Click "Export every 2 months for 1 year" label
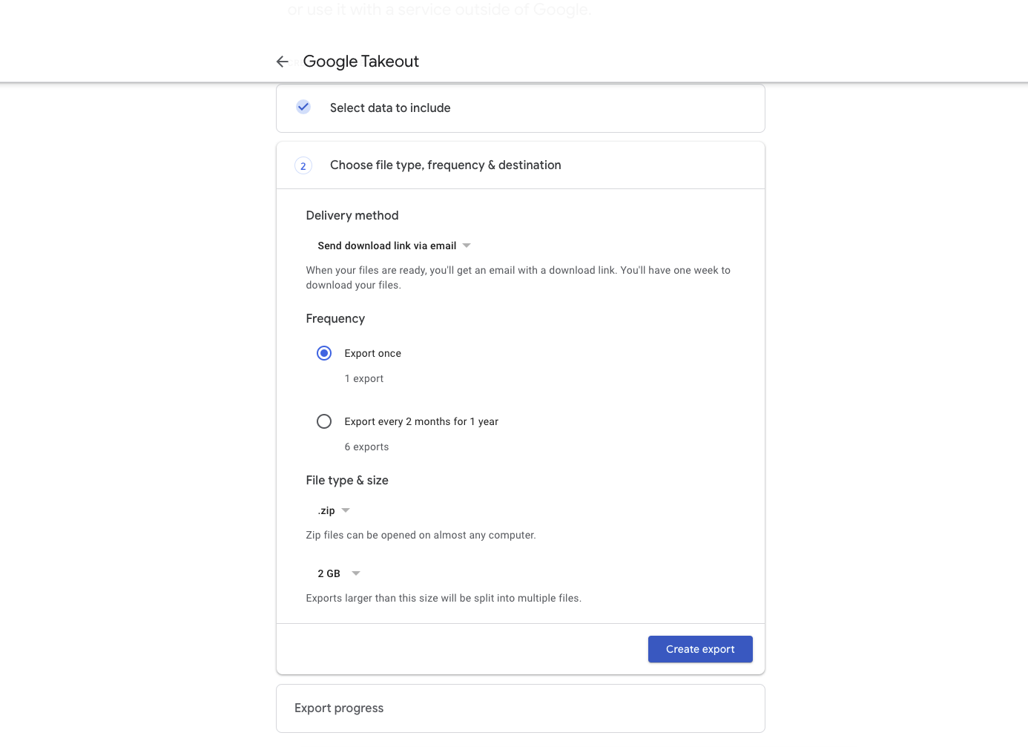 pyautogui.click(x=421, y=422)
